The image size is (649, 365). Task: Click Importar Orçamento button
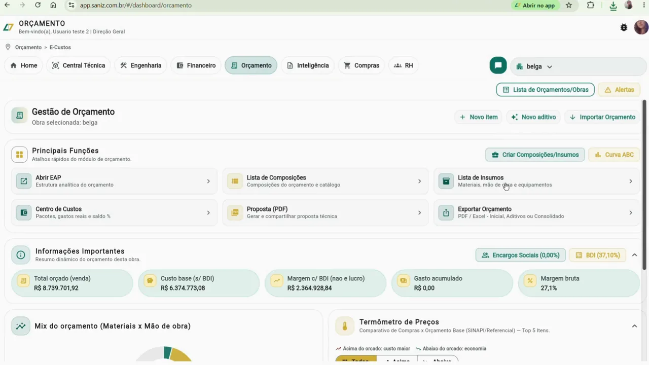pyautogui.click(x=602, y=117)
